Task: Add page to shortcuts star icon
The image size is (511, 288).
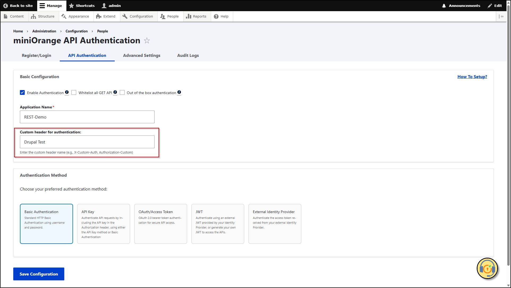Action: coord(147,41)
